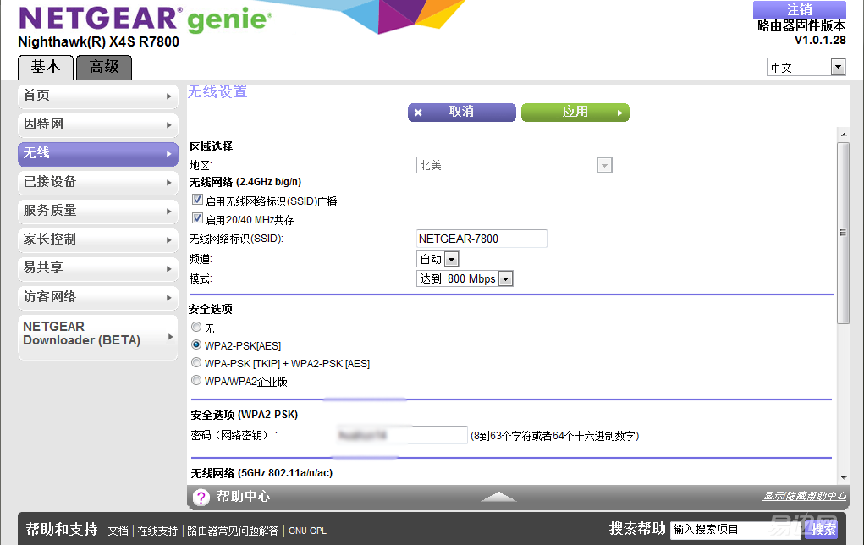The height and width of the screenshot is (545, 864).
Task: Click the network password input field
Action: pyautogui.click(x=402, y=435)
